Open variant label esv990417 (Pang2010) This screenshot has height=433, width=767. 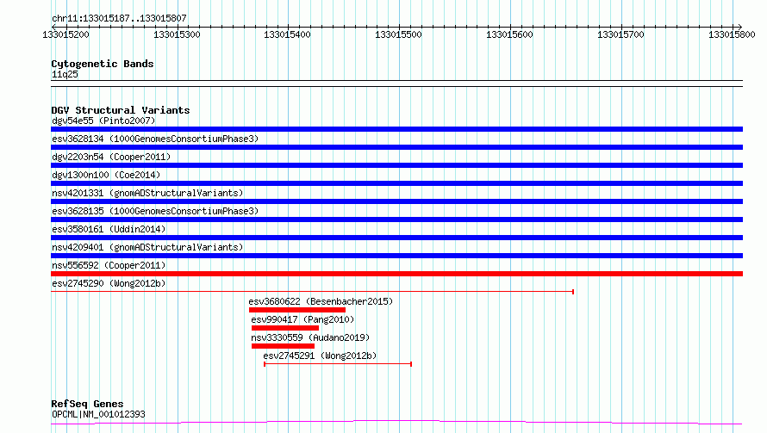(x=302, y=319)
